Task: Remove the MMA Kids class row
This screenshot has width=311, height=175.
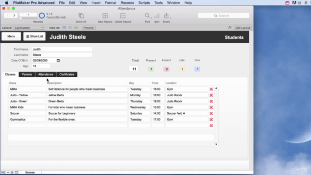Action: pyautogui.click(x=211, y=107)
